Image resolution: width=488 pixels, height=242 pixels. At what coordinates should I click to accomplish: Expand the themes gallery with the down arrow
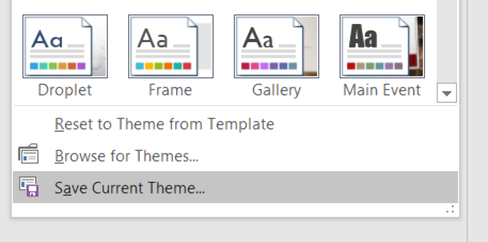pos(447,93)
